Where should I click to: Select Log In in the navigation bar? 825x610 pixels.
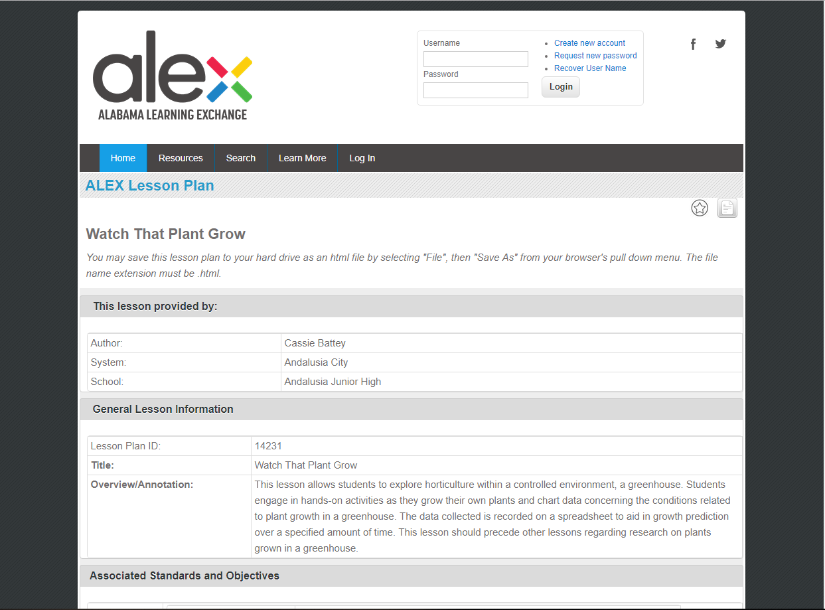point(362,158)
